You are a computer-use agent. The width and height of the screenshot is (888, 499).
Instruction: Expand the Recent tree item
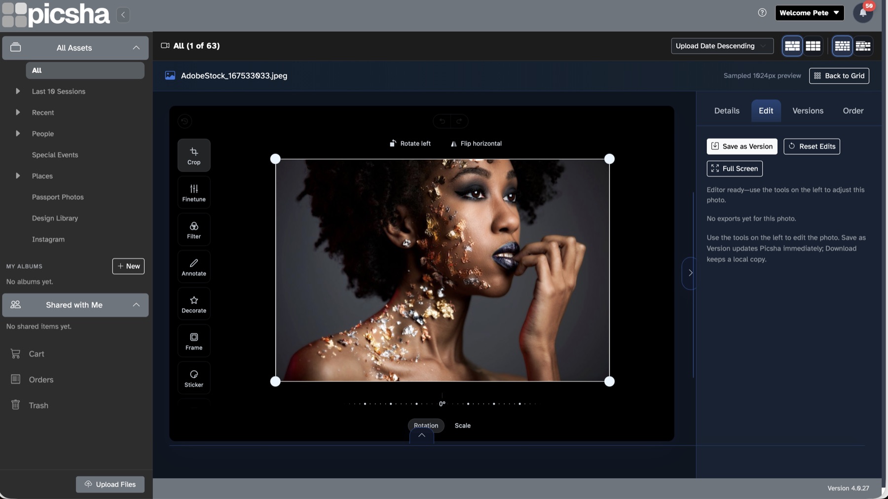pos(18,112)
